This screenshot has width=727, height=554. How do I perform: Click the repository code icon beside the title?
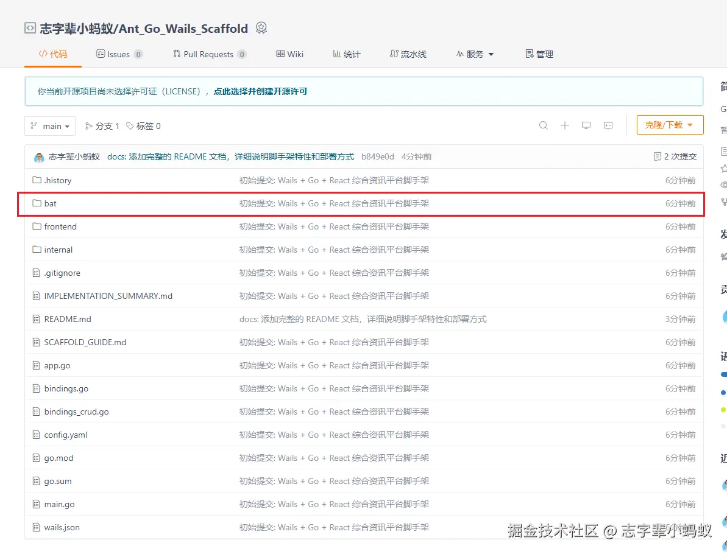coord(30,28)
